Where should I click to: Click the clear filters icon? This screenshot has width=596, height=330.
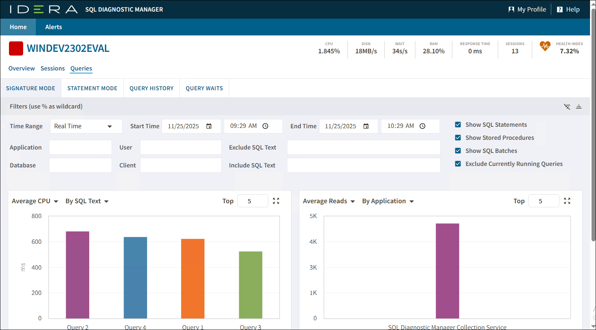(567, 107)
